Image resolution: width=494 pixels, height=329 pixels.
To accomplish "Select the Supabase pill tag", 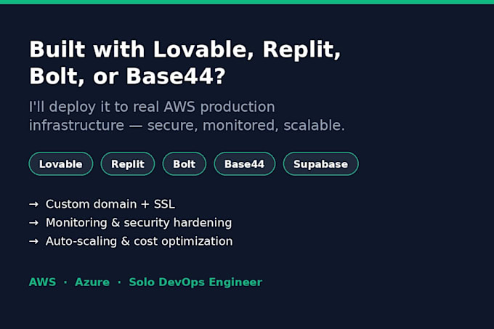I will click(x=320, y=163).
